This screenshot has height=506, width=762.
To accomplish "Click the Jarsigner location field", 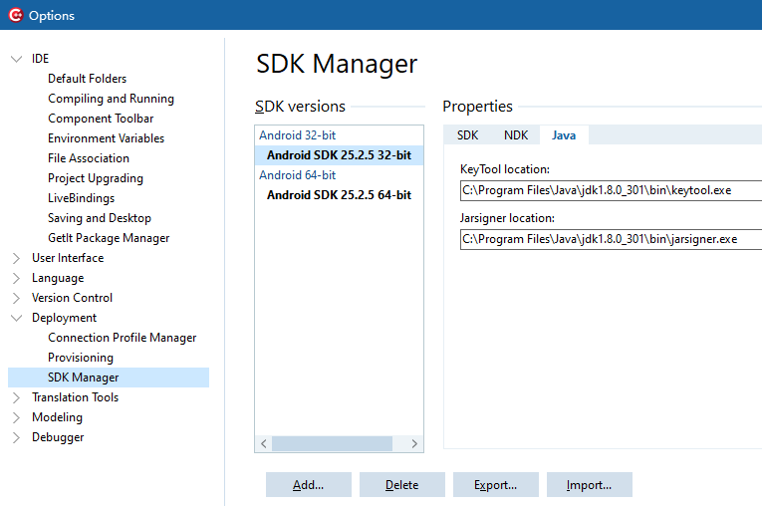I will tap(610, 239).
